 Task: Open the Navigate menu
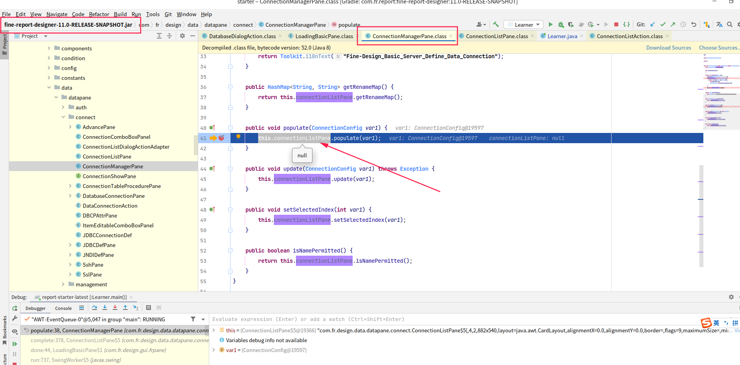(x=57, y=14)
